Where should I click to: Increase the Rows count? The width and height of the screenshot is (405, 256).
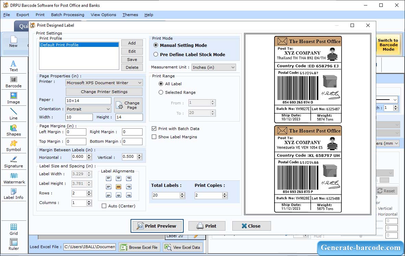(x=89, y=192)
